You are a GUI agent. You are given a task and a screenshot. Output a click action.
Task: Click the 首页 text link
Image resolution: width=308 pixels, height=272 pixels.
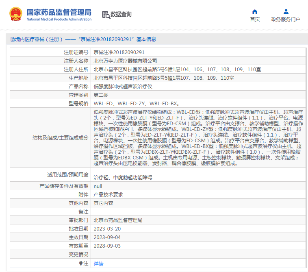(255, 19)
